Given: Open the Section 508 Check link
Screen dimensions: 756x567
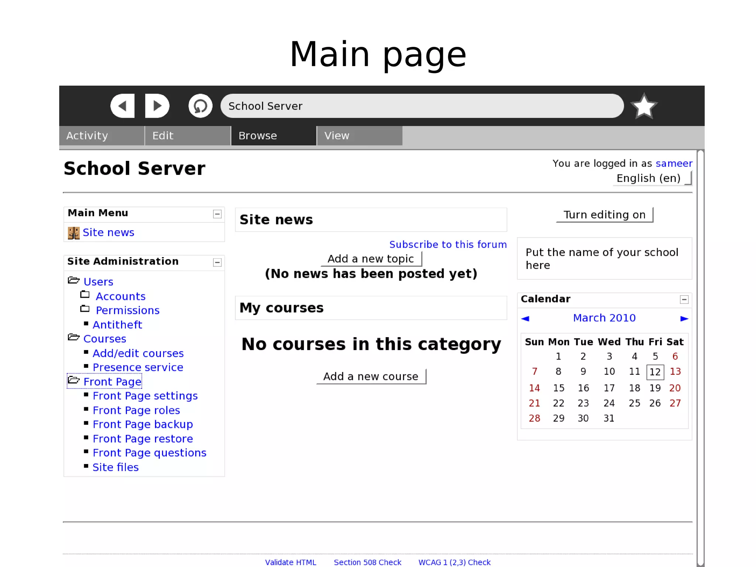Looking at the screenshot, I should click(x=367, y=562).
